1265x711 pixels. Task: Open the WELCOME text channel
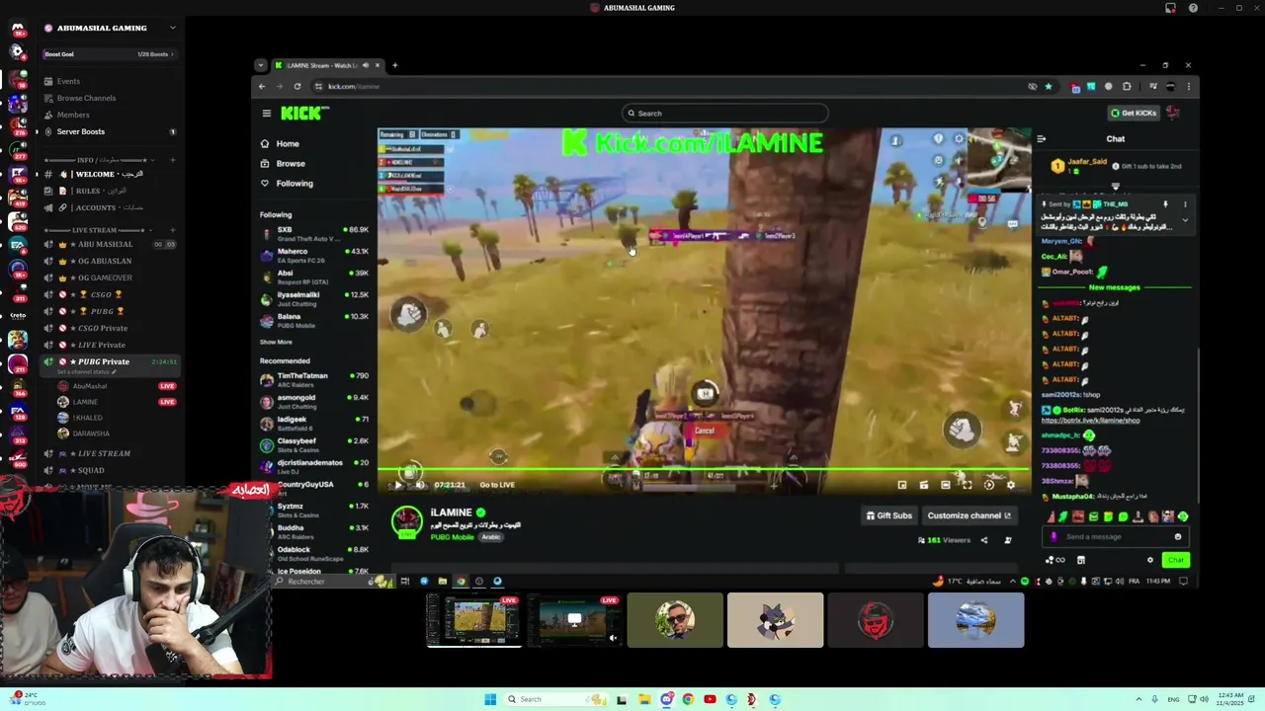click(x=109, y=174)
